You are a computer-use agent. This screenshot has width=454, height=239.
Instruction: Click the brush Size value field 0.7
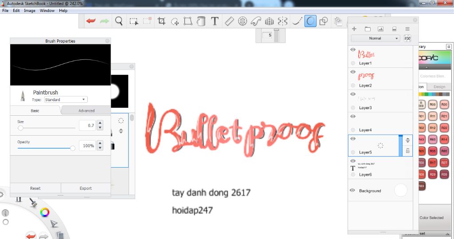click(x=87, y=125)
